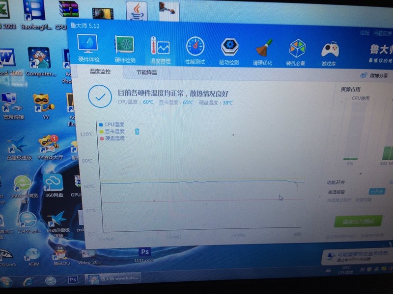Viewport: 393px width, 294px height.
Task: Open the Java desktop icon
Action: (137, 11)
